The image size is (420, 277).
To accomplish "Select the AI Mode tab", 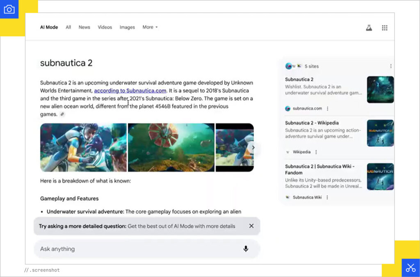I will 49,27.
